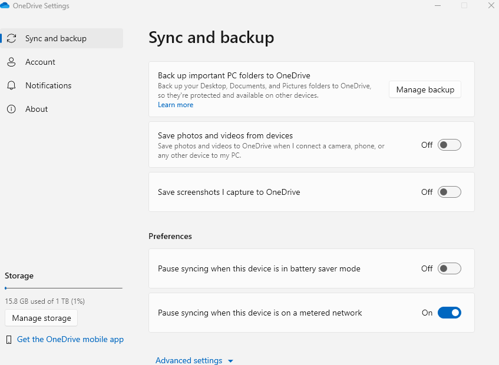Disable pause syncing on metered network
Screen dimensions: 499x365
(449, 313)
